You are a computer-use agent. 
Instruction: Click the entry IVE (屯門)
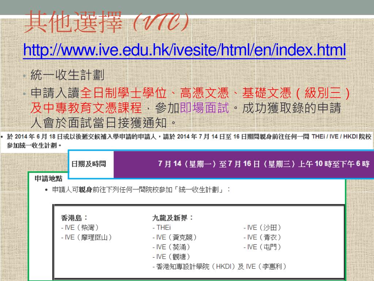click(x=262, y=247)
